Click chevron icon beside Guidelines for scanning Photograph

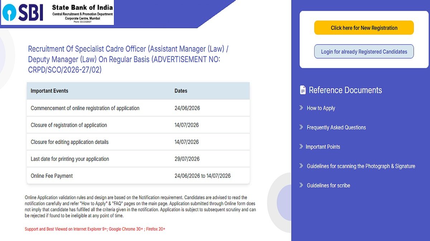pyautogui.click(x=301, y=166)
